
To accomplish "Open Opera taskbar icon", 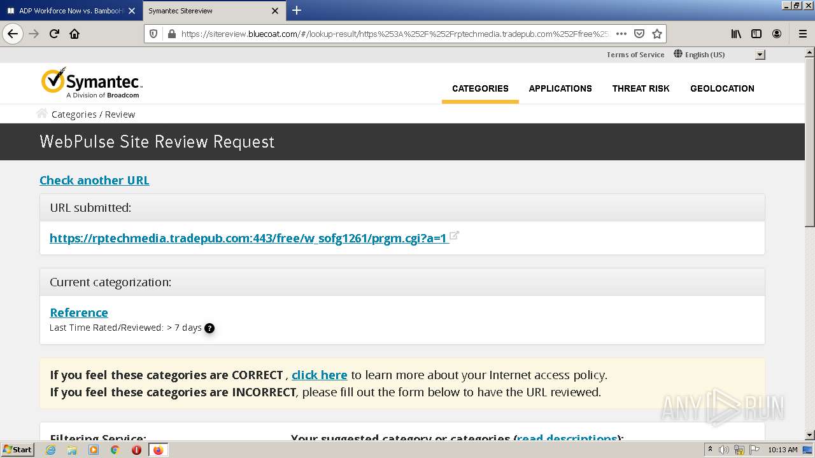I will click(x=136, y=450).
